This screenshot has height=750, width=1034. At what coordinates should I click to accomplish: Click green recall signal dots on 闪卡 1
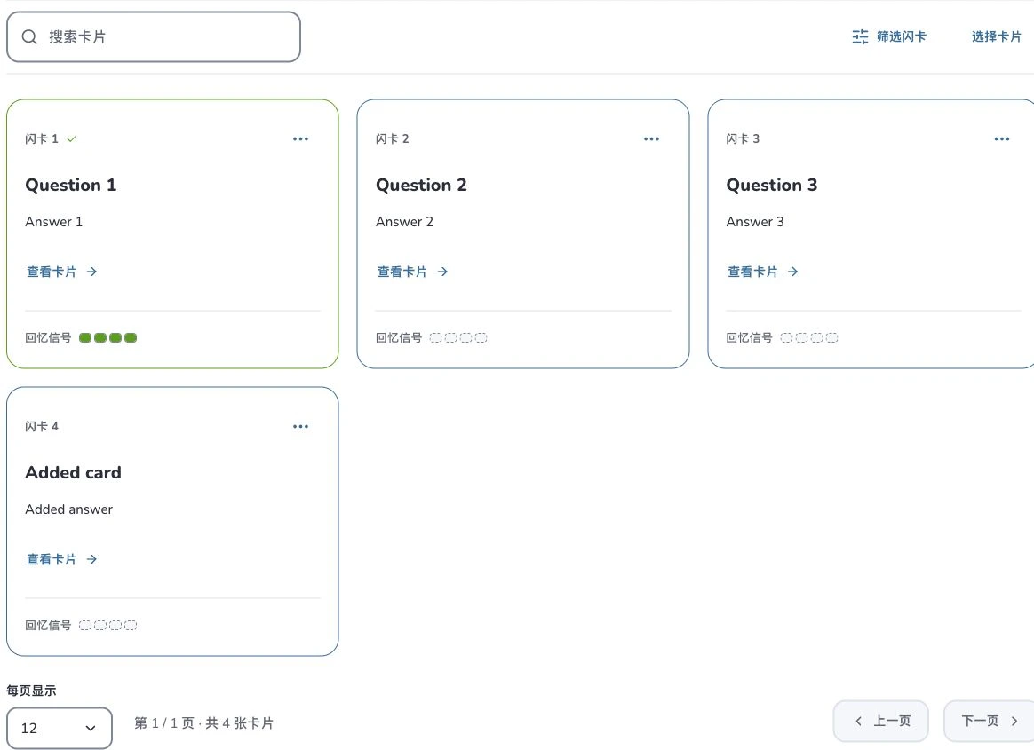point(107,338)
